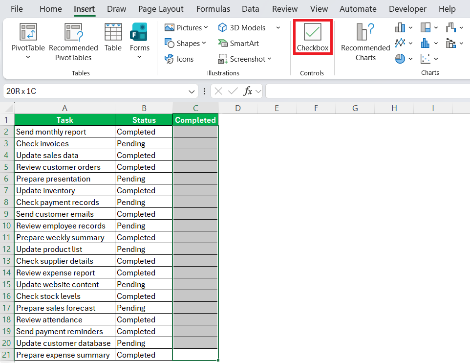Open the Developer tab
The height and width of the screenshot is (363, 470).
coord(407,9)
